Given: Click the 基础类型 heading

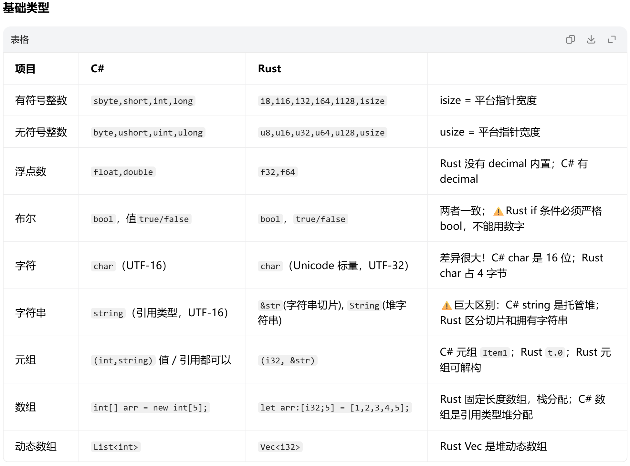Looking at the screenshot, I should click(x=26, y=8).
